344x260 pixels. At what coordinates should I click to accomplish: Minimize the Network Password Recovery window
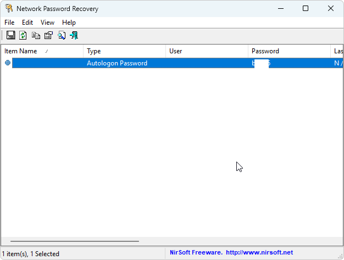281,8
